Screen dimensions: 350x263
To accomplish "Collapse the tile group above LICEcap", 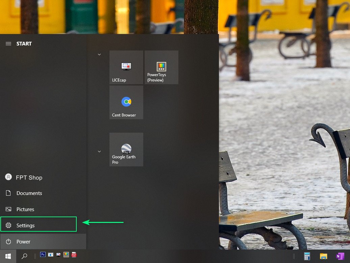I will (x=99, y=54).
